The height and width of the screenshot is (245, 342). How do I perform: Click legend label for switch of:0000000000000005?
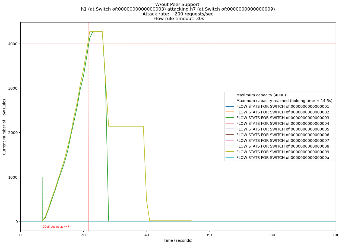click(x=283, y=129)
